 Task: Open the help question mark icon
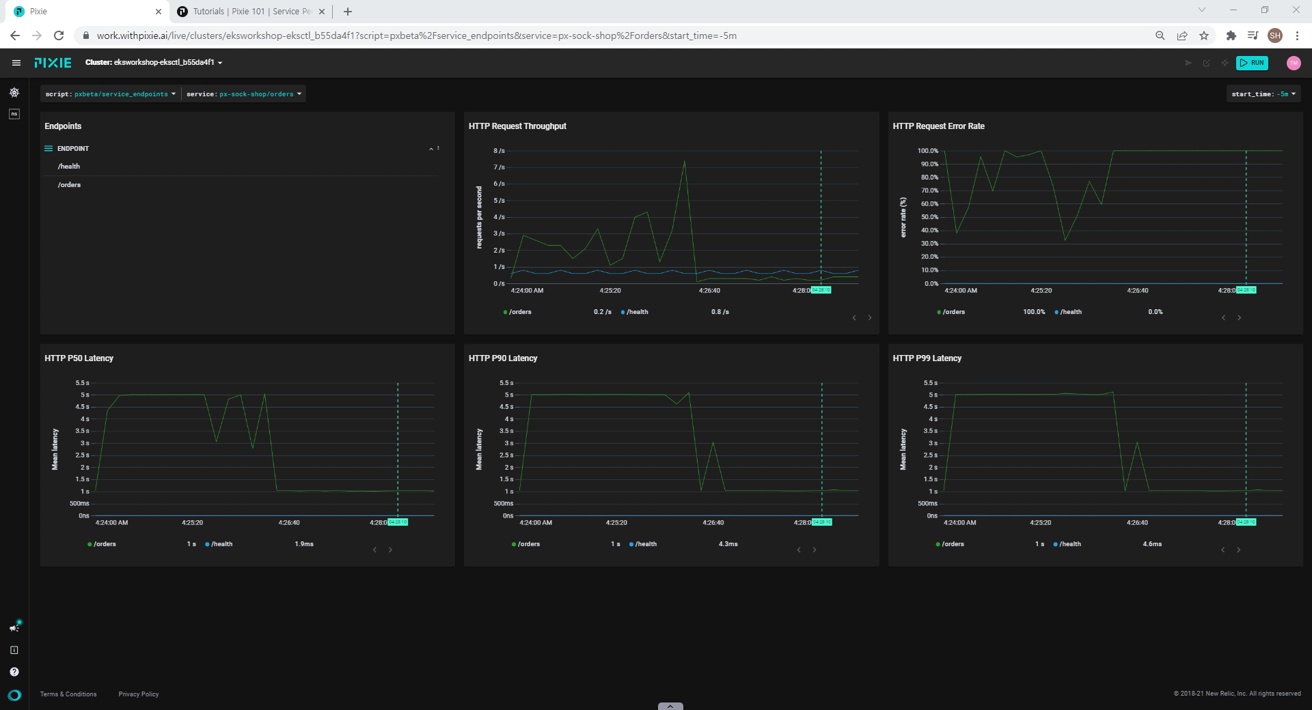[x=14, y=672]
